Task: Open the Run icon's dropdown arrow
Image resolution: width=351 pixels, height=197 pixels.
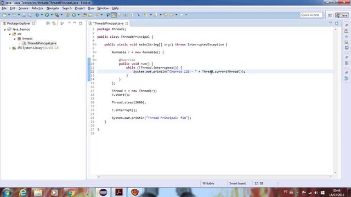Action: tap(52, 15)
